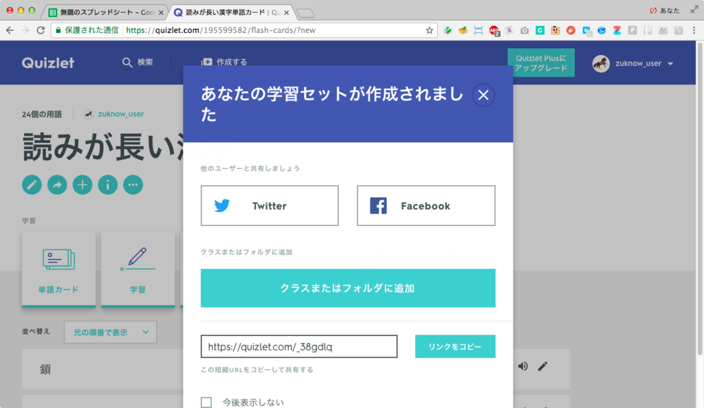Open zuknow_user account dropdown

pyautogui.click(x=633, y=64)
